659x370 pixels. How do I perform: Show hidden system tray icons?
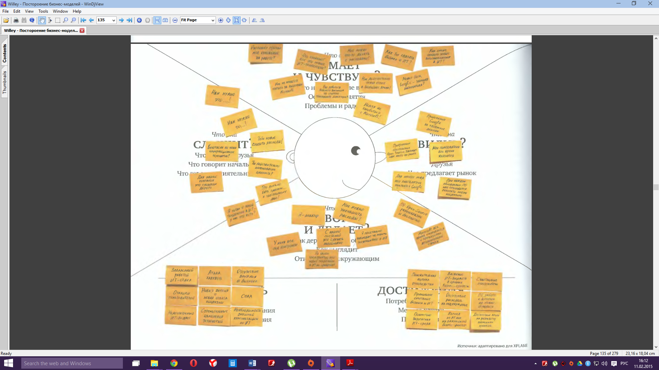(x=535, y=363)
